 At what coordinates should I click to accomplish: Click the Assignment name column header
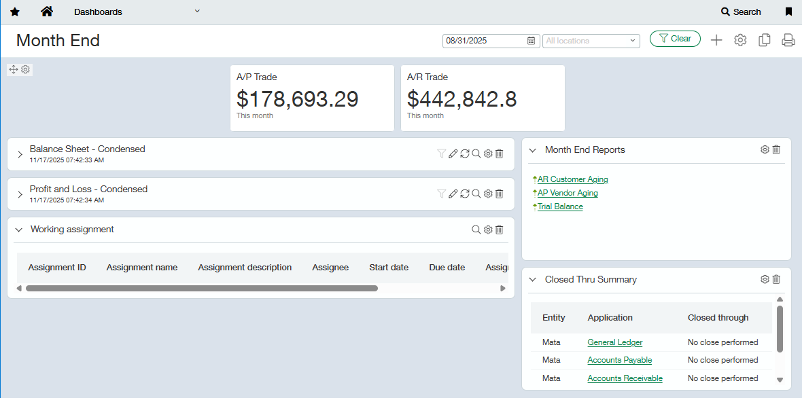[141, 267]
